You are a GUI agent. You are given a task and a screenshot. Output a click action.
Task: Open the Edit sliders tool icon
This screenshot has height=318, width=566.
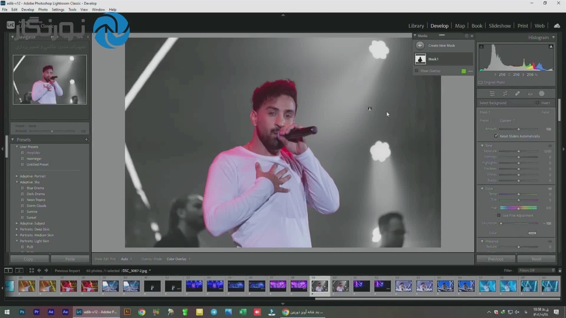pos(492,94)
